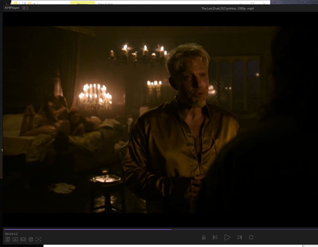Viewport: 318px width, 247px height.
Task: Click the folder icon in Explorer's title bar
Action: [x=15, y=3]
